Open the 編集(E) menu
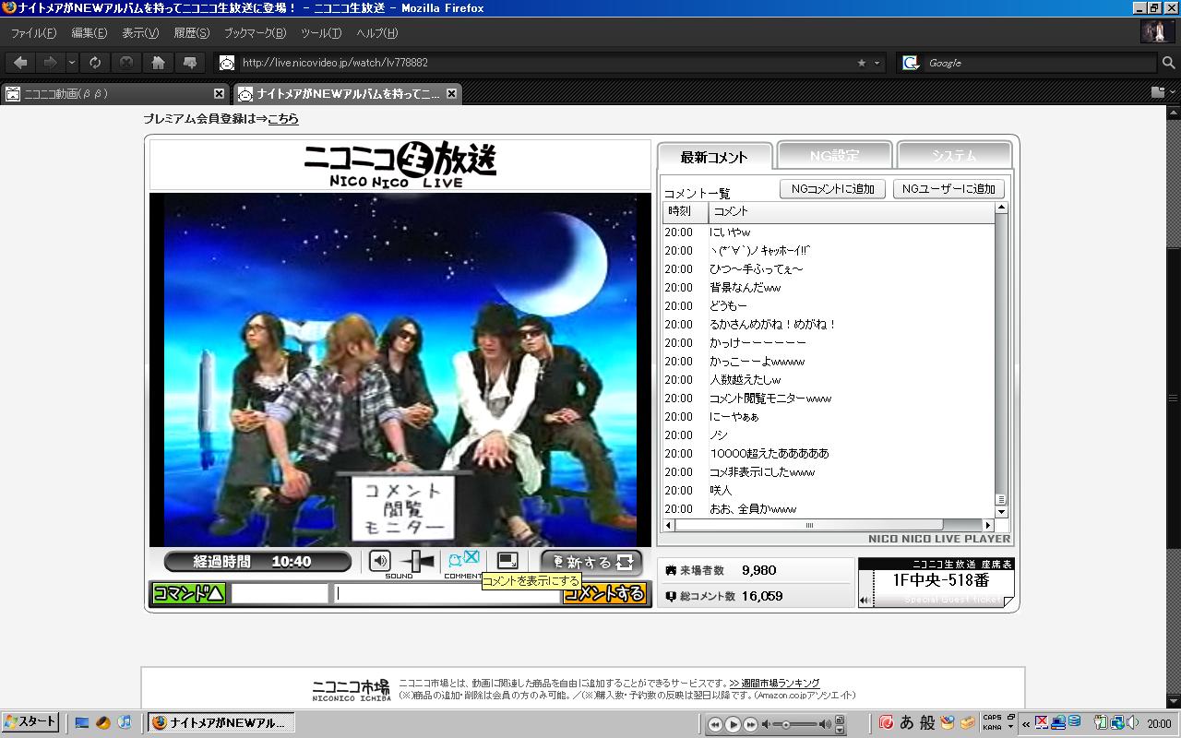Image resolution: width=1181 pixels, height=738 pixels. click(x=89, y=33)
